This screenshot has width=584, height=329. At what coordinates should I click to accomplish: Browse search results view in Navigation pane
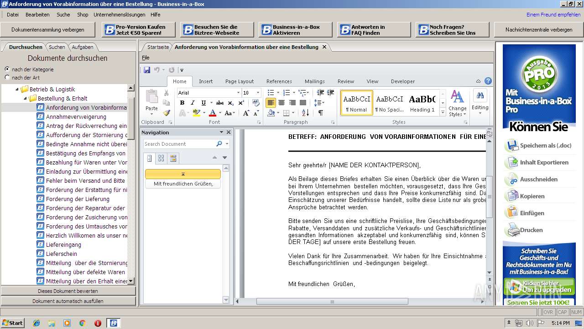pos(173,158)
